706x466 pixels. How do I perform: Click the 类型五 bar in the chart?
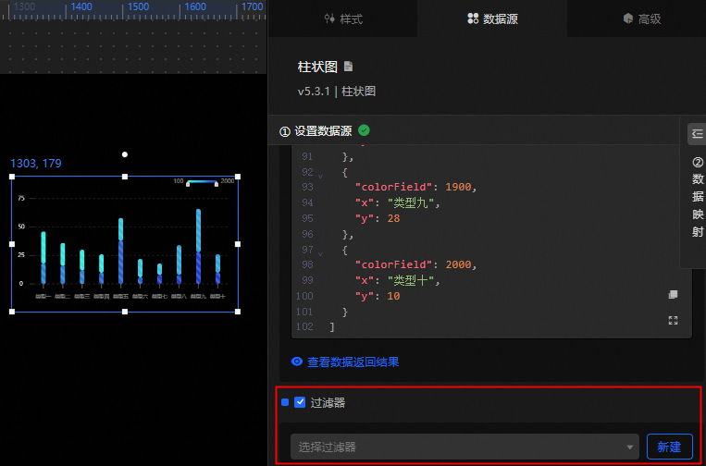[120, 251]
